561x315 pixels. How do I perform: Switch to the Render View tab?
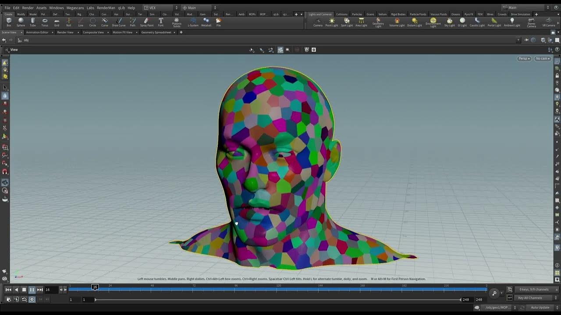65,32
